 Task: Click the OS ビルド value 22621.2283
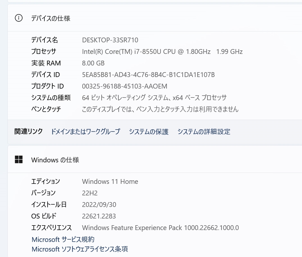(99, 216)
